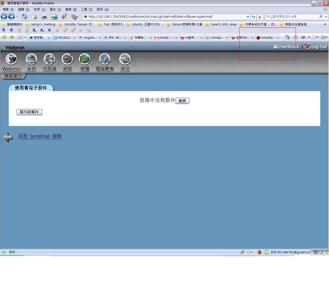Open the search engine dropdown arrow
Image resolution: width=329 pixels, height=308 pixels.
[326, 17]
